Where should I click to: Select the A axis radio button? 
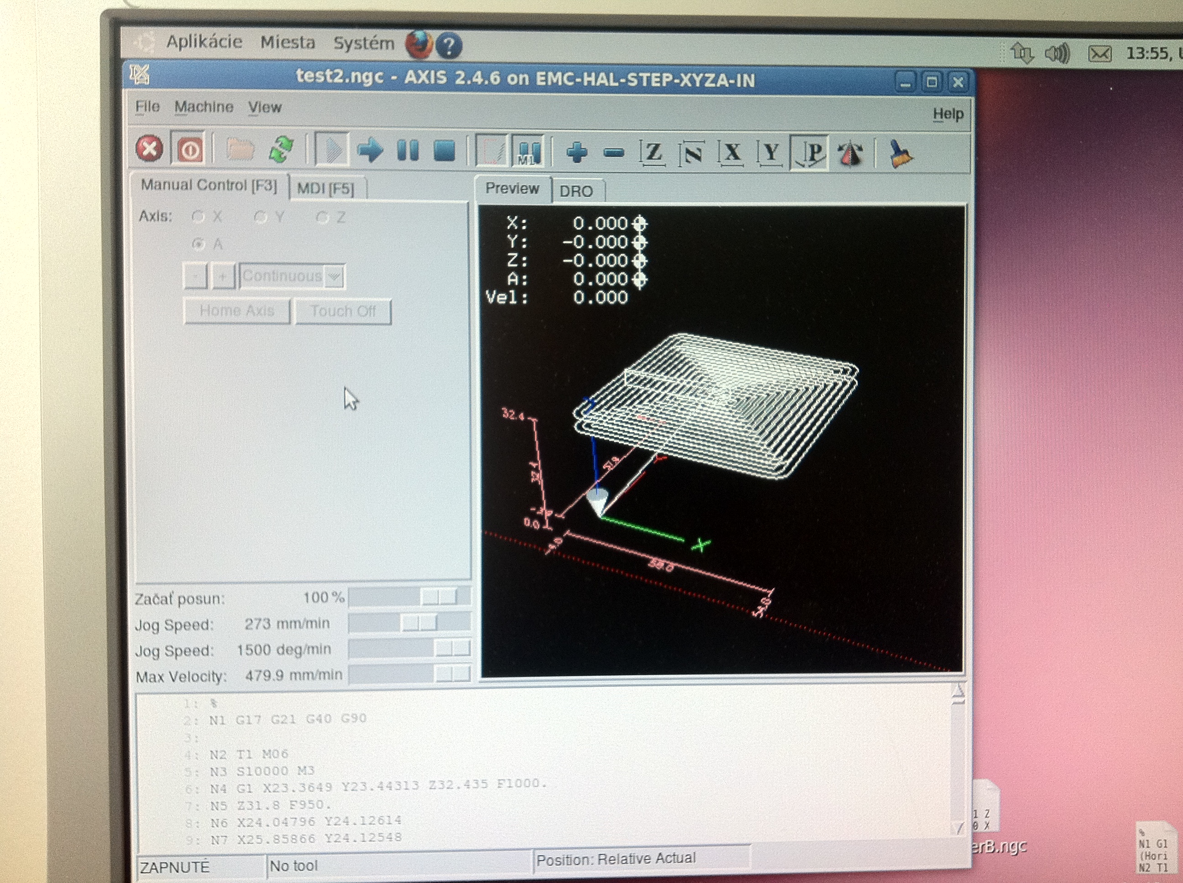[199, 244]
